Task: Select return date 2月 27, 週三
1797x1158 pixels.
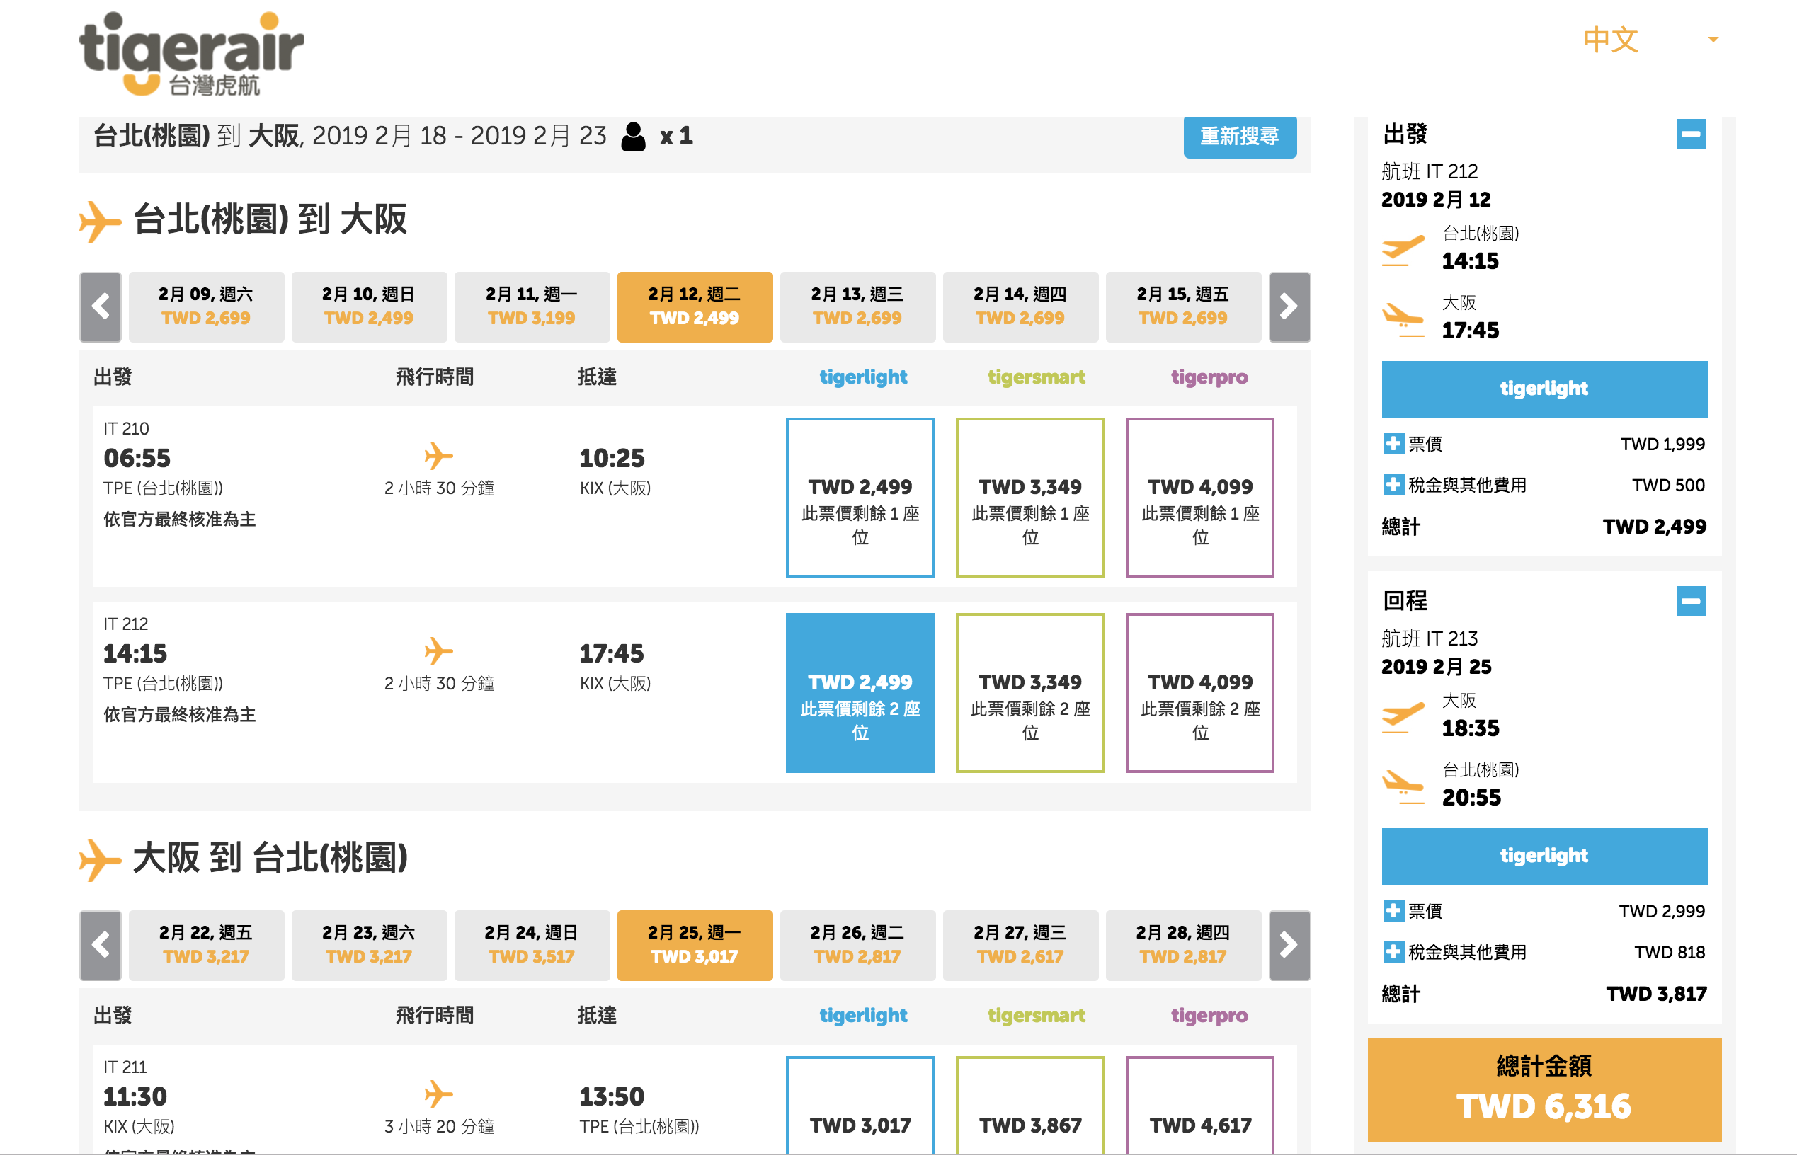Action: (x=1020, y=945)
